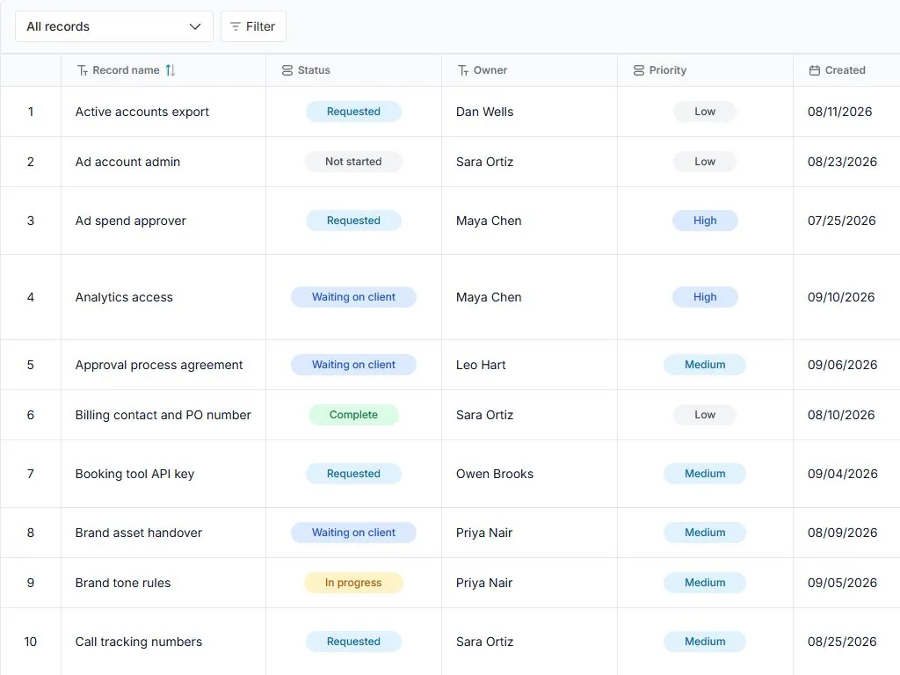
Task: Click High priority for Ad spend approver
Action: click(705, 221)
